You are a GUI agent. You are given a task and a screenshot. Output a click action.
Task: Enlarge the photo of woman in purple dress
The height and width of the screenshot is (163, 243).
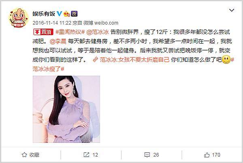pyautogui.click(x=66, y=109)
